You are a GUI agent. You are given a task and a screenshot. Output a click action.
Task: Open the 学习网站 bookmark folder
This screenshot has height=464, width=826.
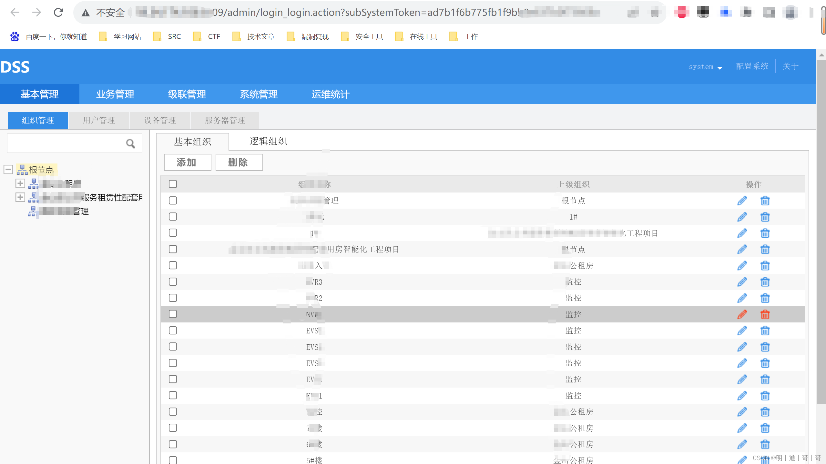tap(120, 36)
